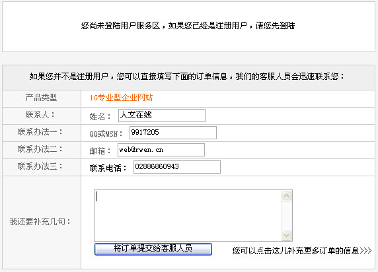Click the 联系办法一 label
The image size is (378, 272).
click(40, 132)
